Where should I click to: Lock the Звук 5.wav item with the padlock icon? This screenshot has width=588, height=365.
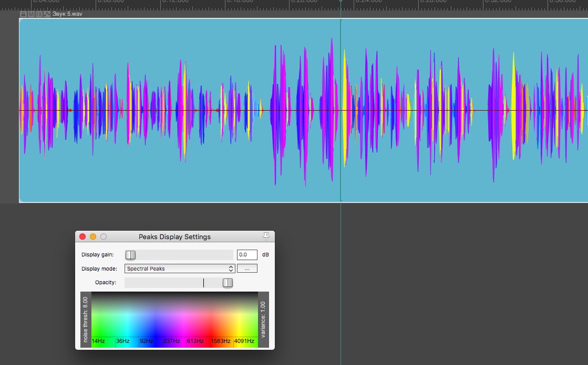pos(23,14)
